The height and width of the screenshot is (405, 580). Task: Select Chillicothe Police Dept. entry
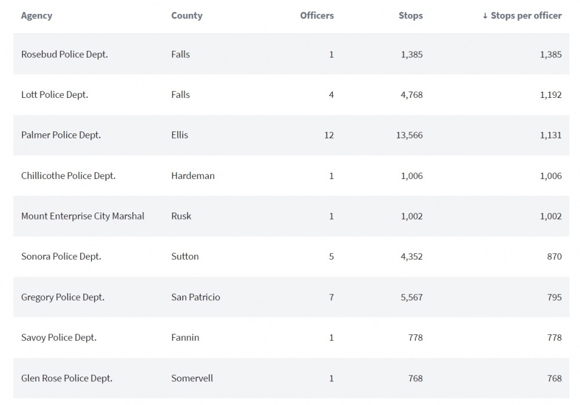pyautogui.click(x=68, y=176)
